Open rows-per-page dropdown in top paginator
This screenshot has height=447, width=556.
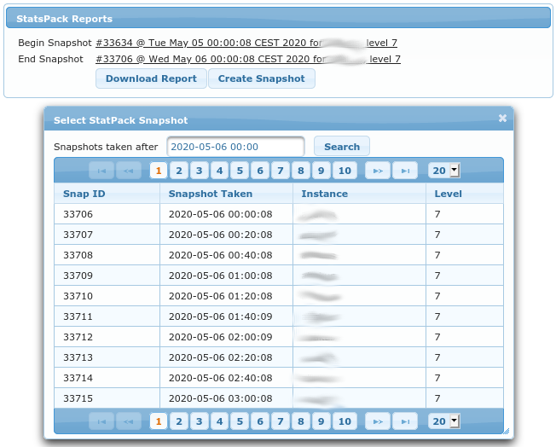pos(444,171)
